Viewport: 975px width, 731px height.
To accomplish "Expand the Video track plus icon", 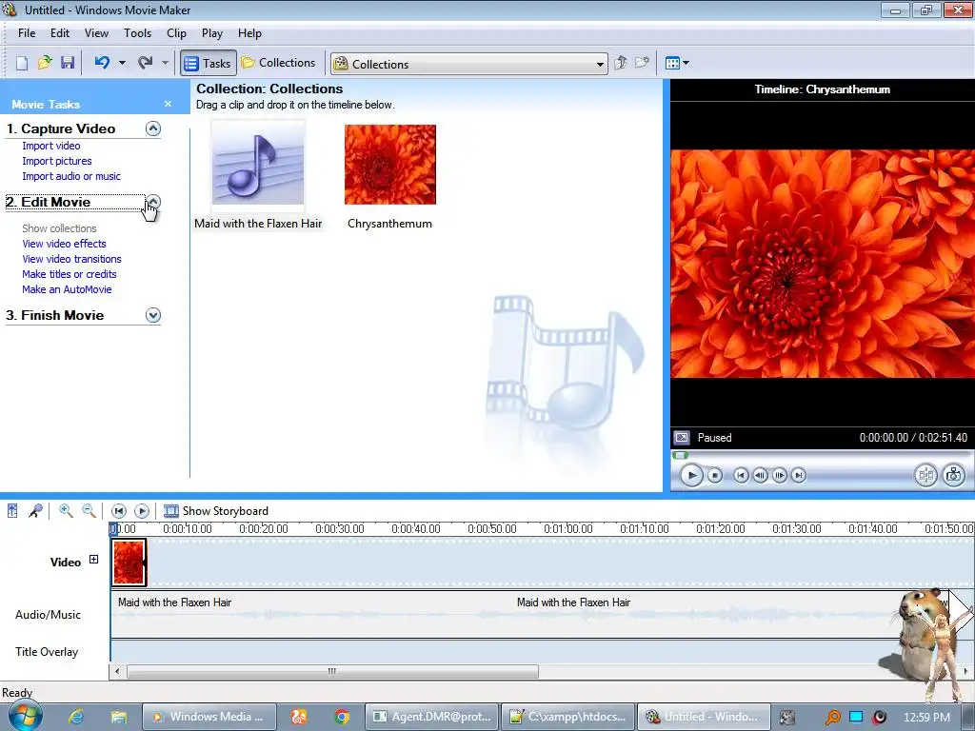I will (94, 560).
